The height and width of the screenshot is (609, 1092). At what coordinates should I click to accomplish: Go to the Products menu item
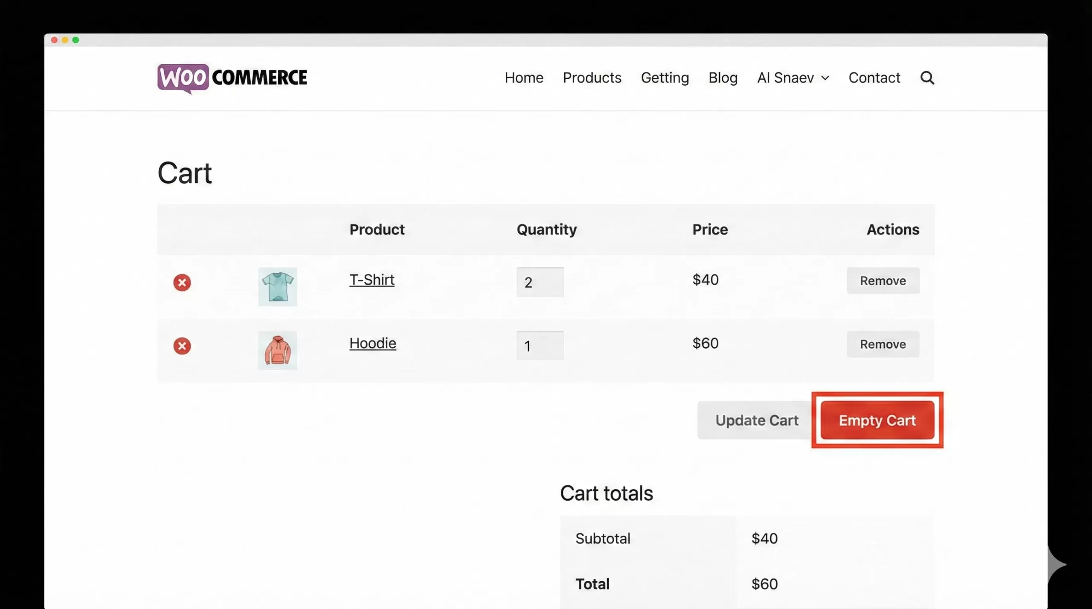592,78
